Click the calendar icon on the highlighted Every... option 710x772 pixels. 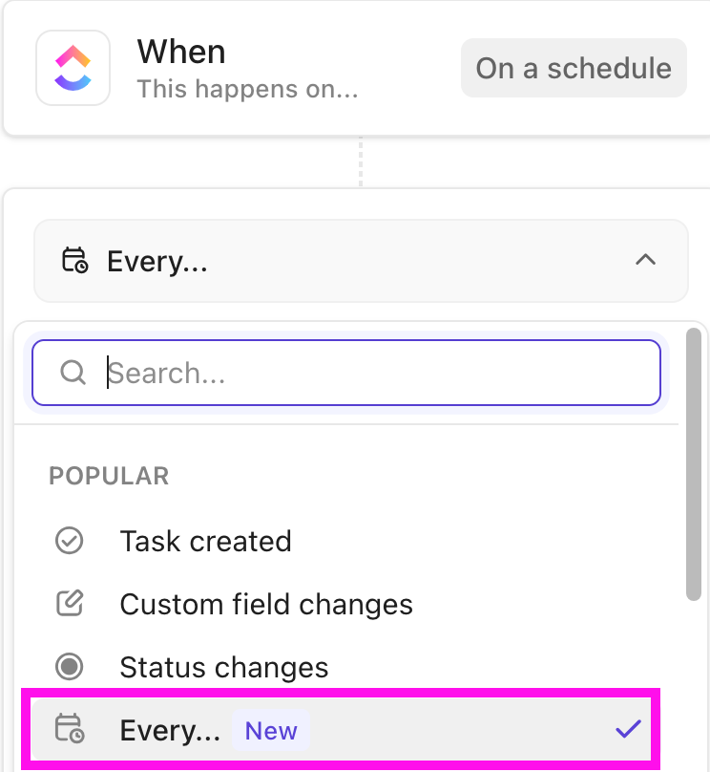coord(70,730)
